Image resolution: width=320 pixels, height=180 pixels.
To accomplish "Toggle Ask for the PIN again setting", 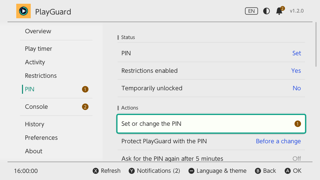I will (x=211, y=158).
